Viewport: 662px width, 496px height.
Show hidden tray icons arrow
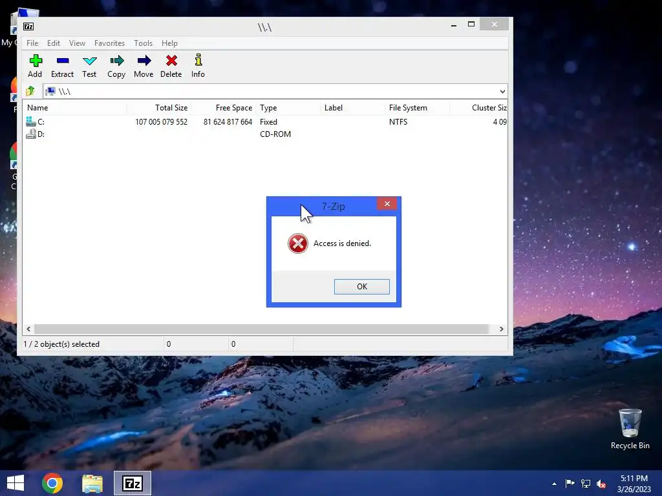[554, 484]
